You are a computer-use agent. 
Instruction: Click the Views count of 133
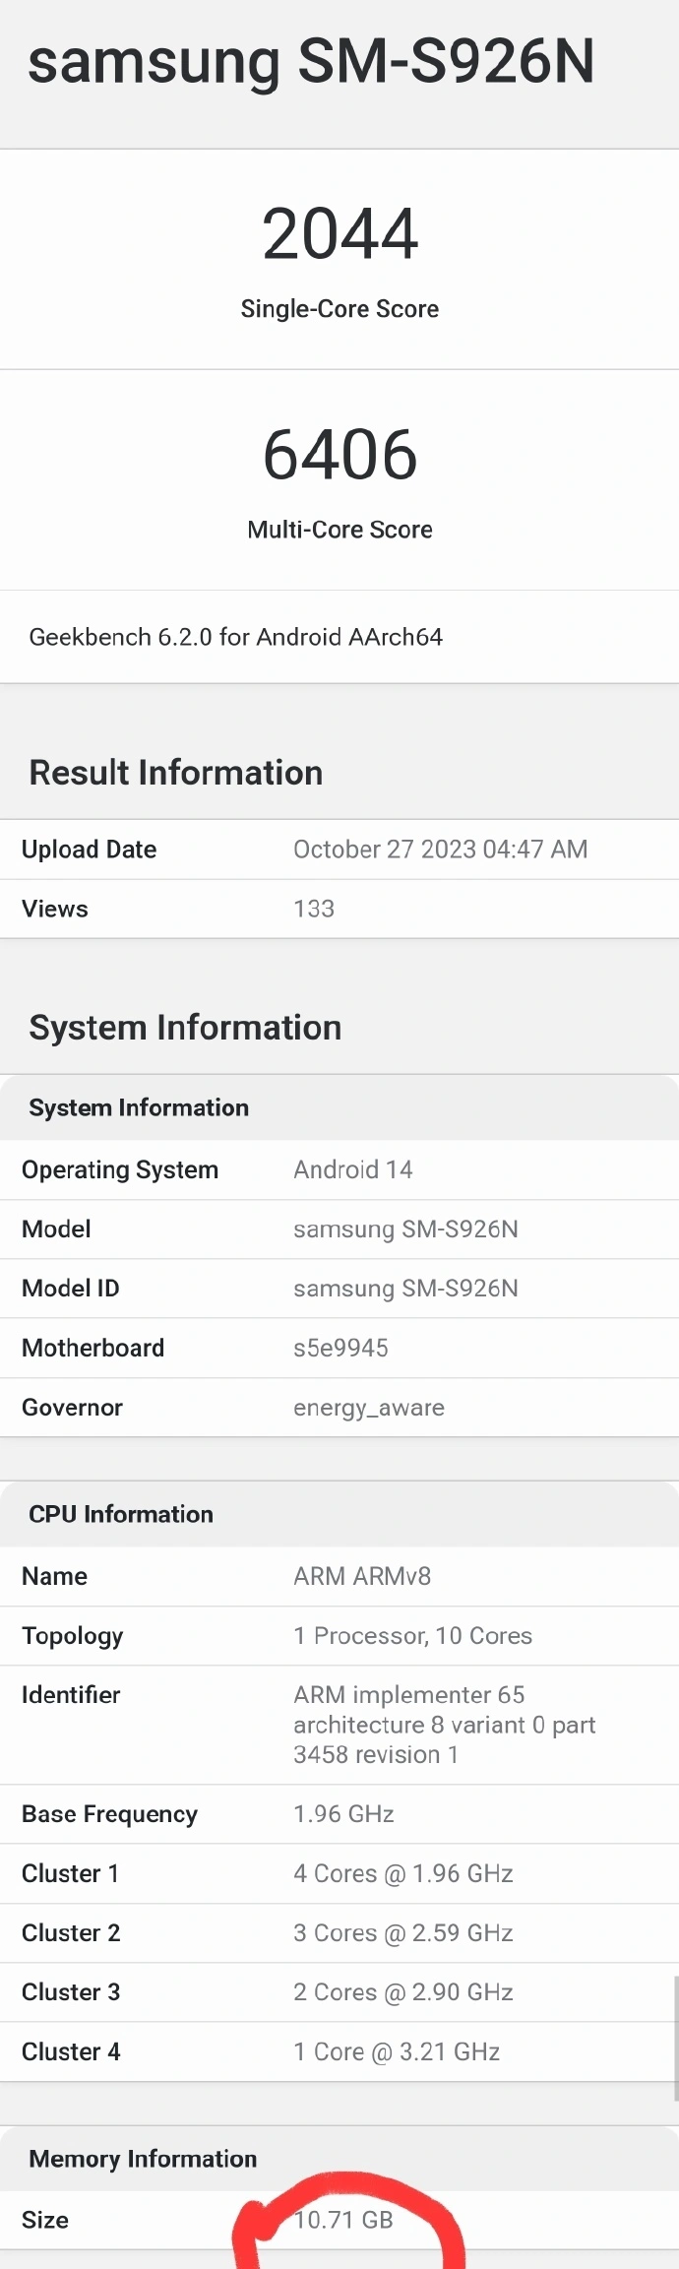tap(314, 909)
